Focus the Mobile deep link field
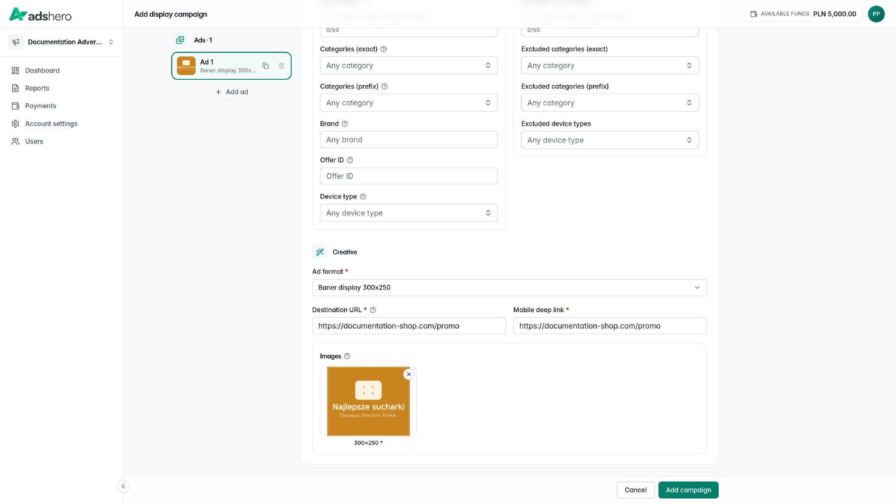This screenshot has height=504, width=896. click(x=610, y=326)
